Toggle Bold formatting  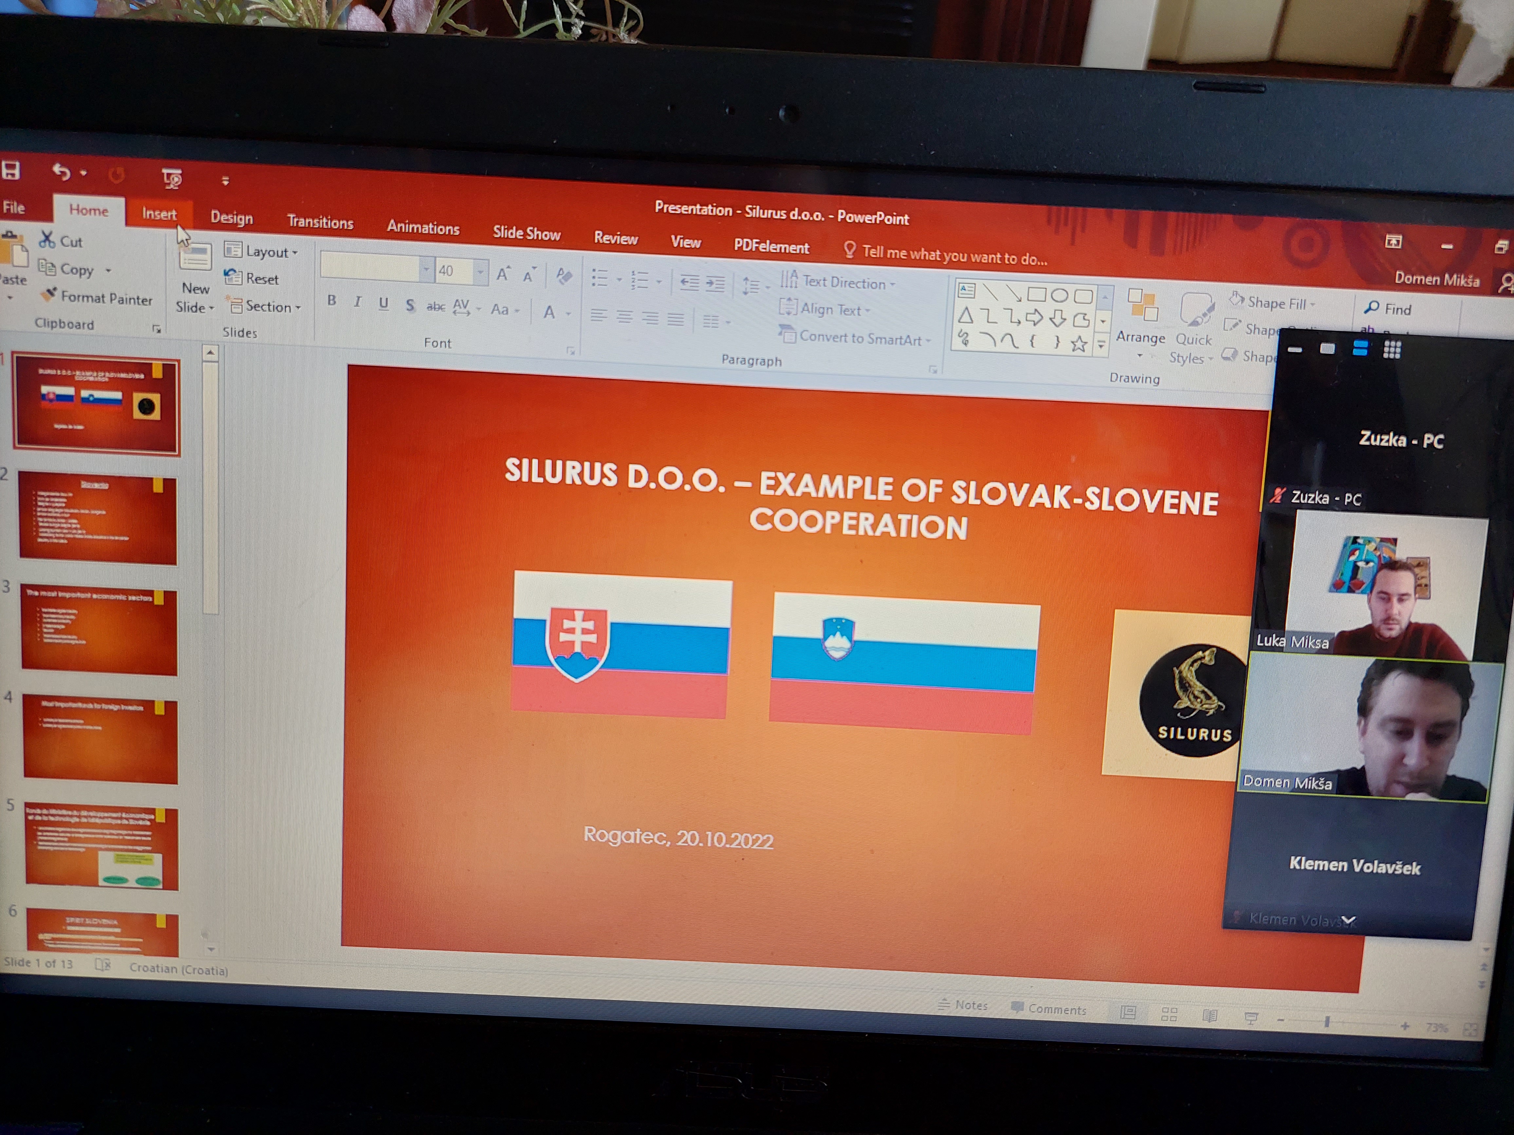[332, 300]
